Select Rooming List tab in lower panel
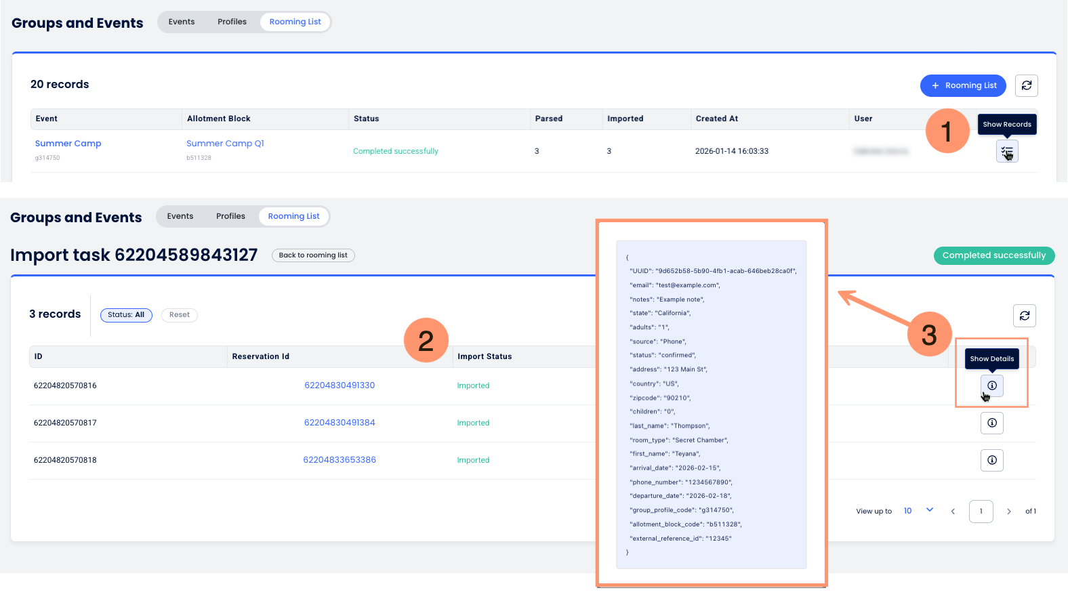Screen dimensions: 1068x603 click(x=293, y=216)
